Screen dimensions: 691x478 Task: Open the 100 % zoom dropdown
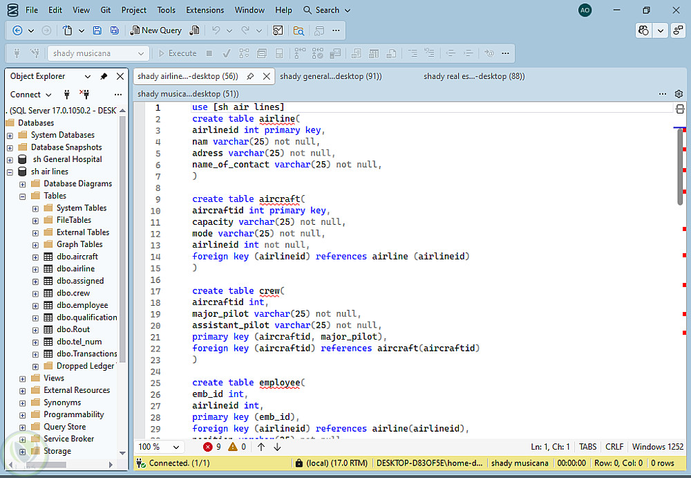pos(176,447)
